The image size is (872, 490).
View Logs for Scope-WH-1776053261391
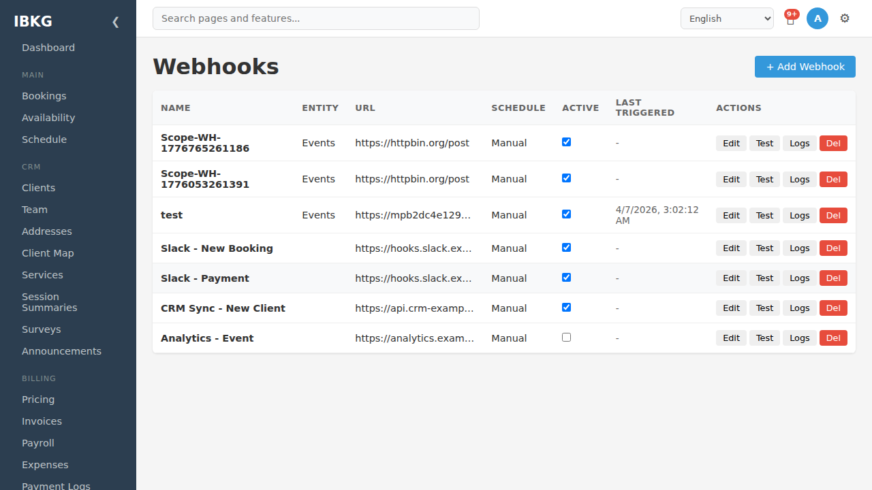pyautogui.click(x=800, y=179)
